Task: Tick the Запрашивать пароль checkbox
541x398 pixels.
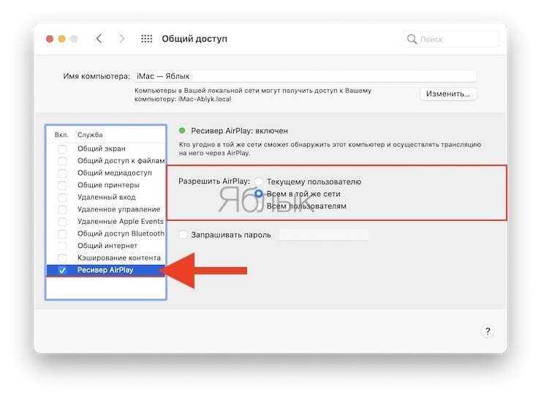Action: pyautogui.click(x=183, y=235)
